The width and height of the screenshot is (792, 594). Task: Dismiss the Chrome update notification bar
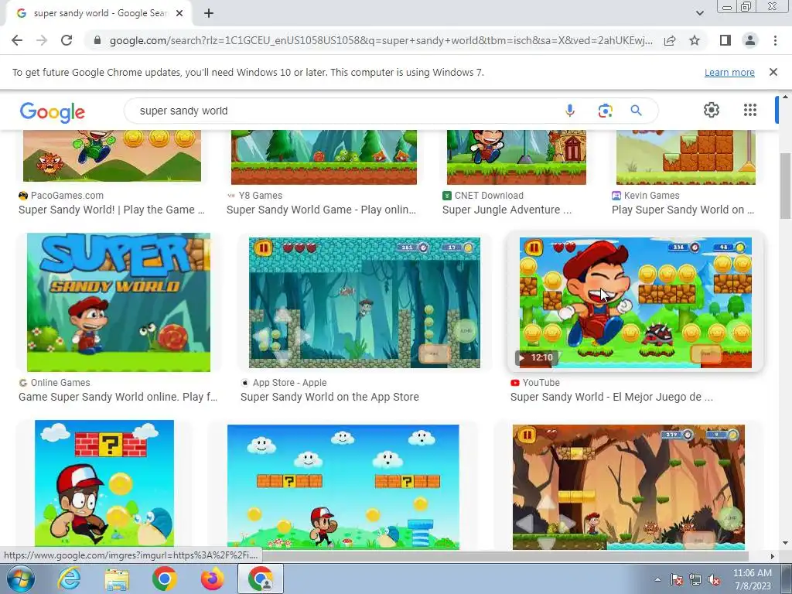tap(773, 72)
